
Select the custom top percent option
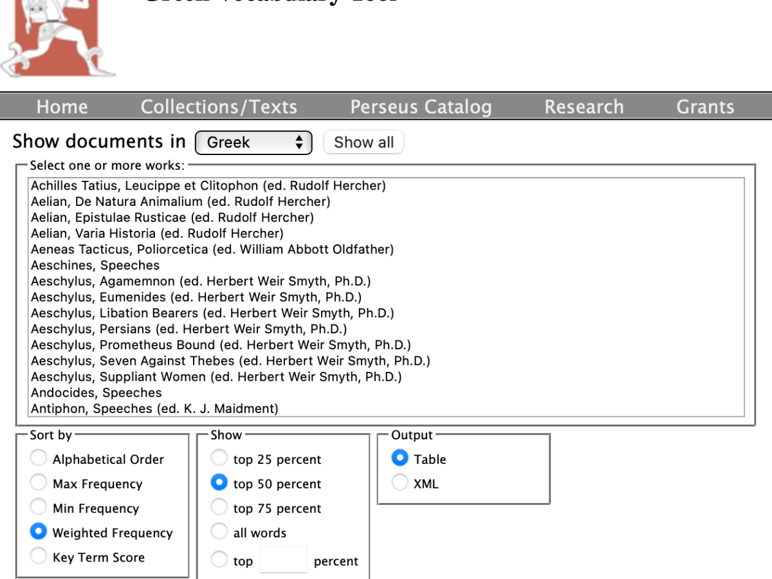(x=219, y=559)
